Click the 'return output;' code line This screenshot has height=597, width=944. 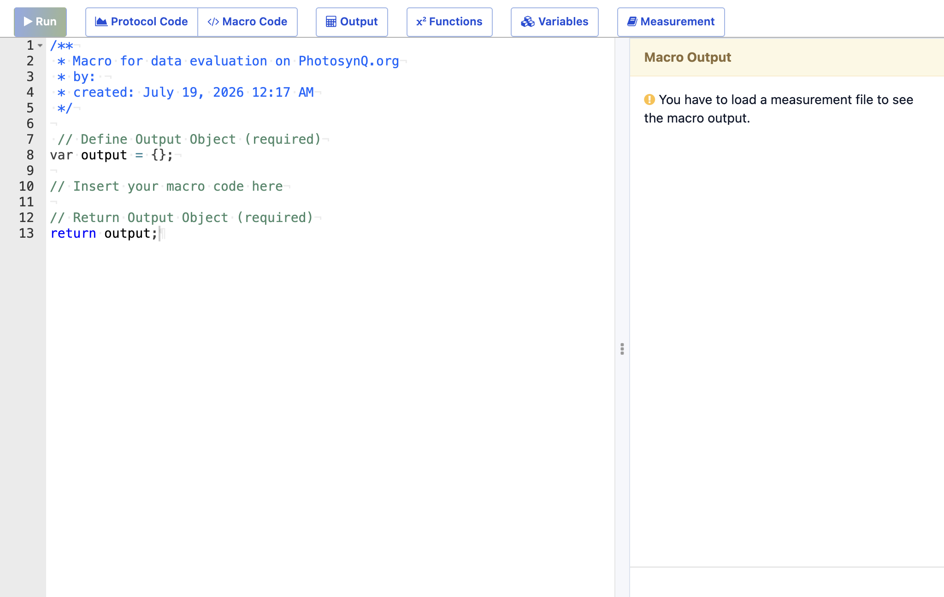[x=104, y=234]
